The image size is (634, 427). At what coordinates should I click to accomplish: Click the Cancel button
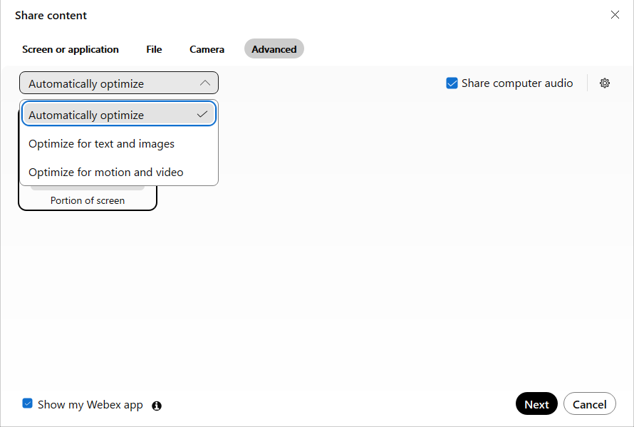590,404
